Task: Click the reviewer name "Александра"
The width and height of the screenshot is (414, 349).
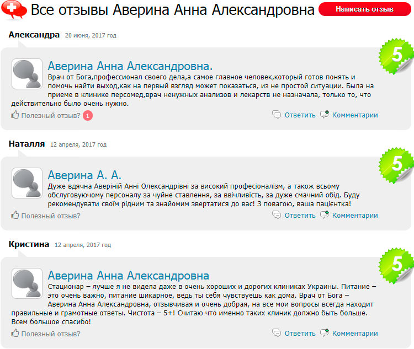Action: [34, 35]
